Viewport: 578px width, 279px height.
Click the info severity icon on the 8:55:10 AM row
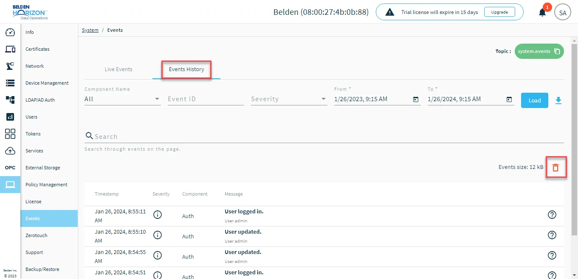click(158, 235)
